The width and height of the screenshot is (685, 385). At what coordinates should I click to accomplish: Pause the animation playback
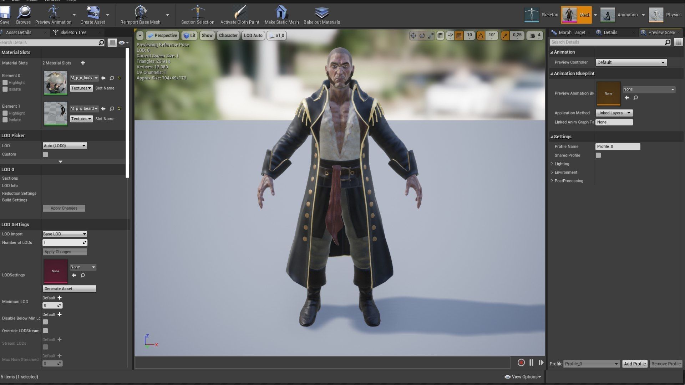click(x=531, y=362)
